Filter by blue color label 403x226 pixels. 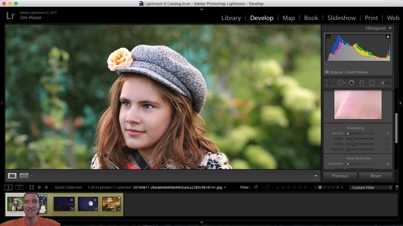(329, 187)
